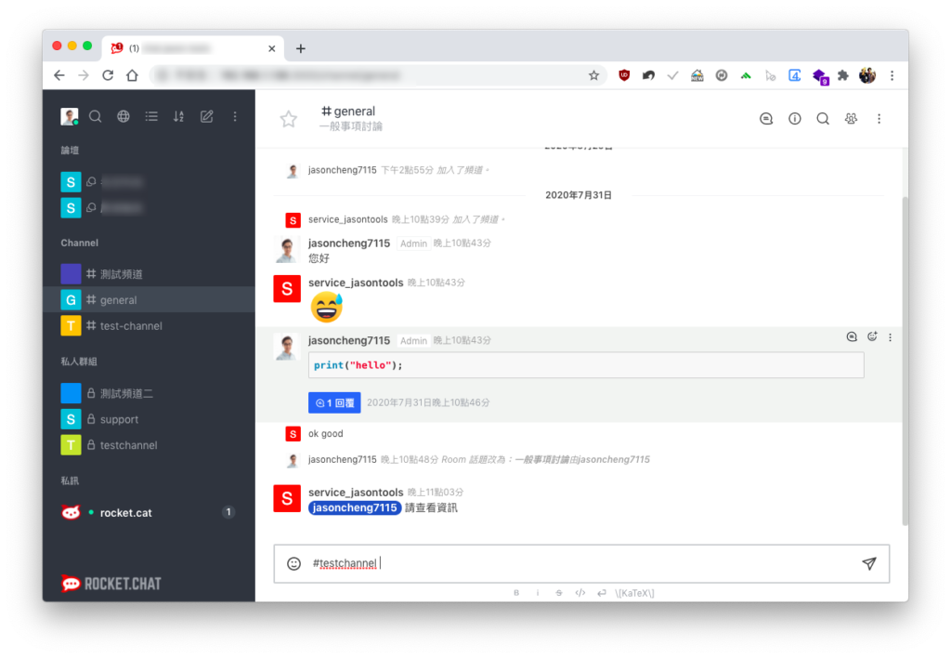
Task: Open the sidebar search icon
Action: click(96, 116)
